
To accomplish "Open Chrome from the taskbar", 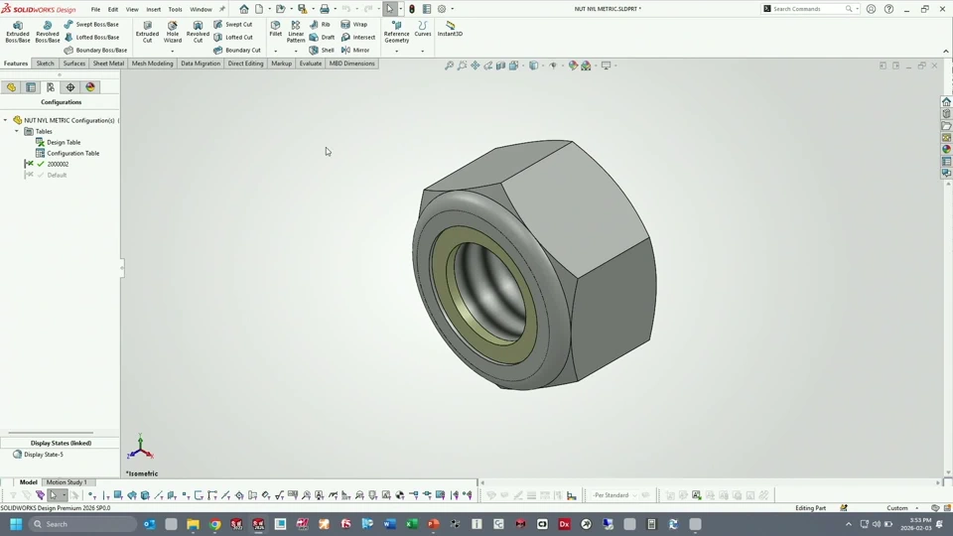I will [215, 524].
